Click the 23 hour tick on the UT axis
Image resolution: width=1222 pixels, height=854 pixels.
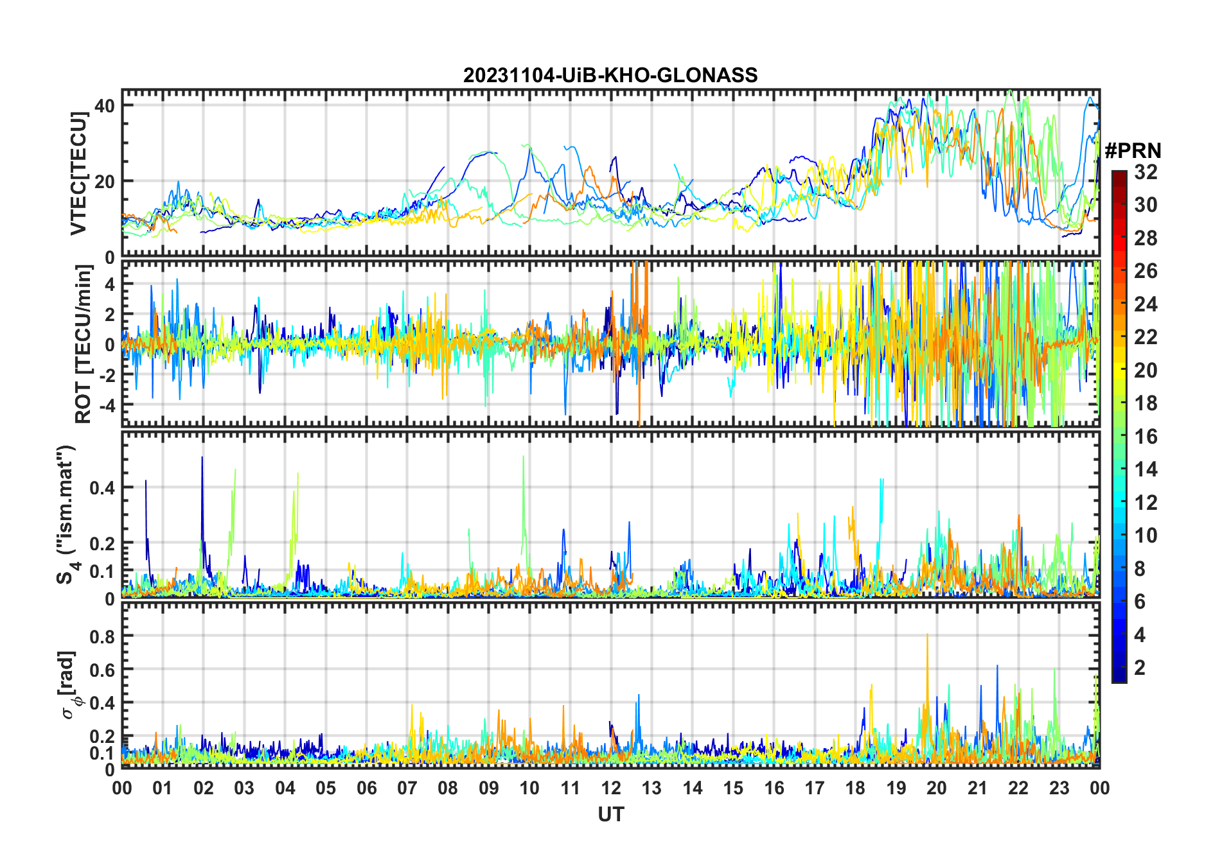[1059, 788]
